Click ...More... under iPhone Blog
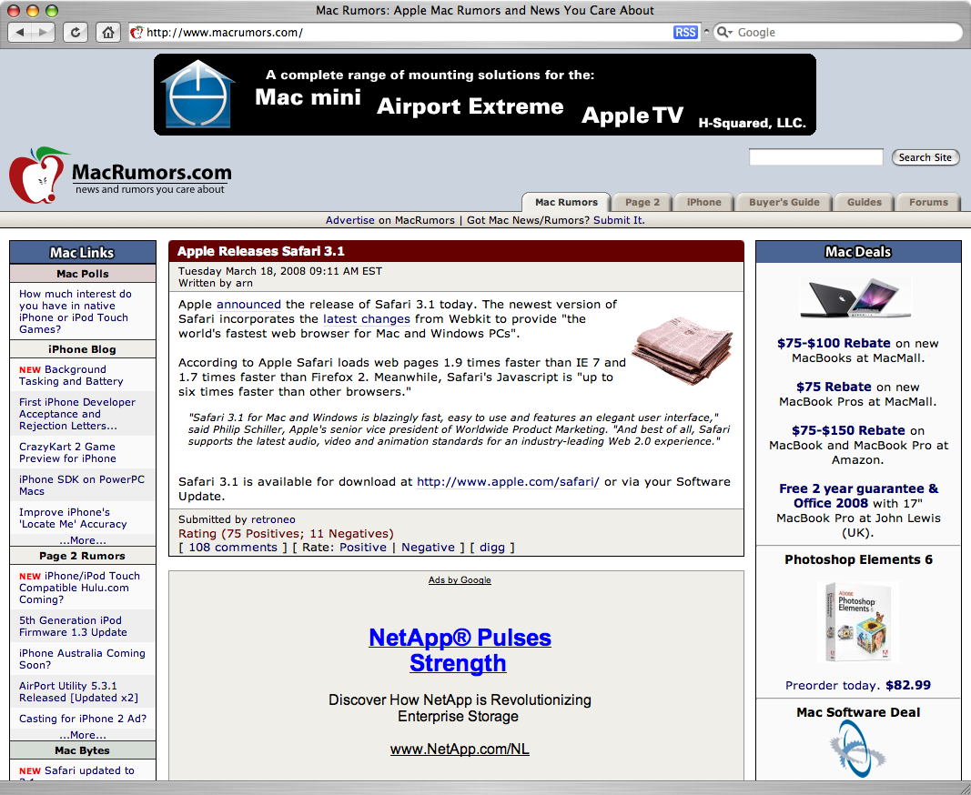 83,540
